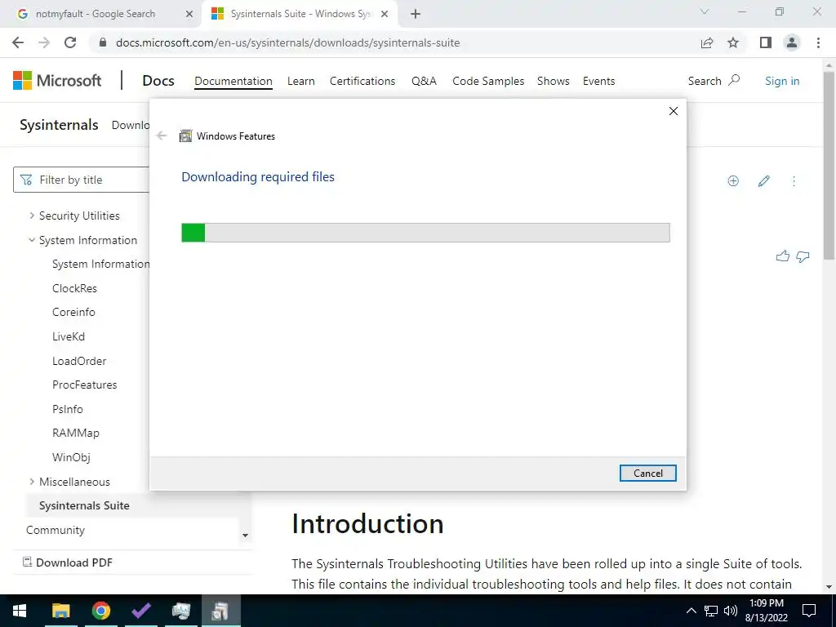Click the Sysinternals heading link
The width and height of the screenshot is (836, 627).
coord(59,125)
